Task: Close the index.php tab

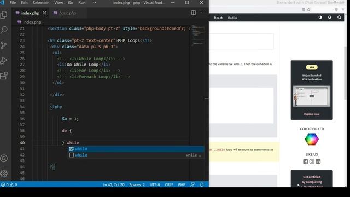Action: 44,13
